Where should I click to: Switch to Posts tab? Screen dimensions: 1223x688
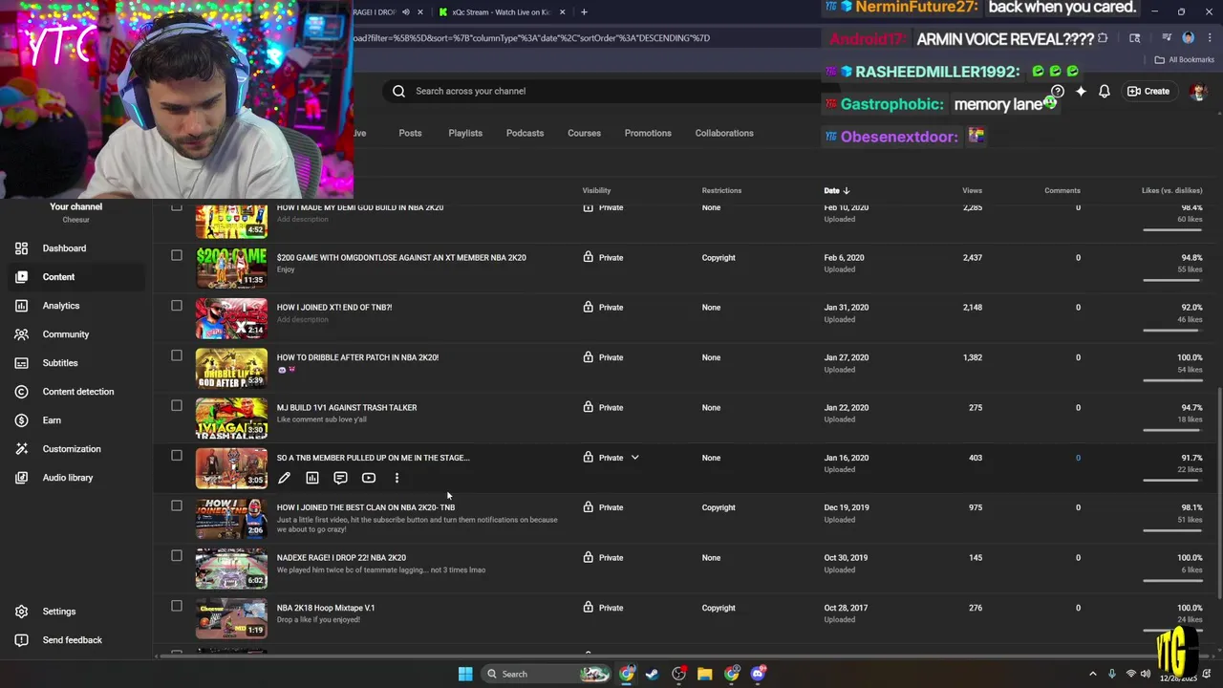tap(410, 133)
